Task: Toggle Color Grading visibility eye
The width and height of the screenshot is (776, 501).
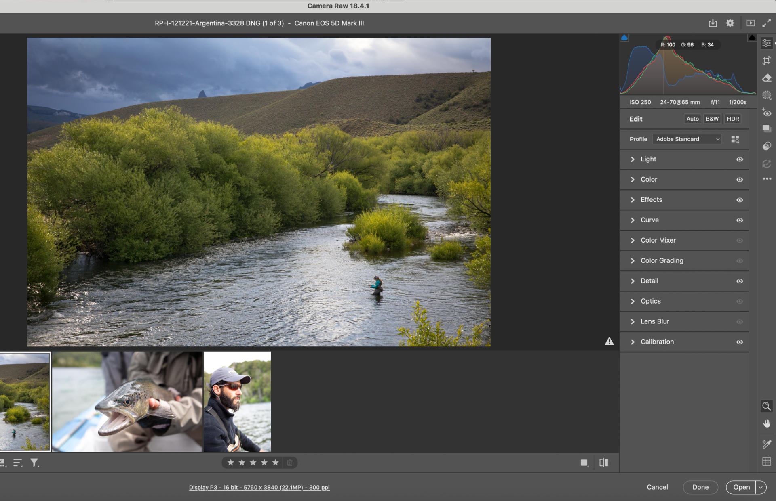Action: point(740,261)
